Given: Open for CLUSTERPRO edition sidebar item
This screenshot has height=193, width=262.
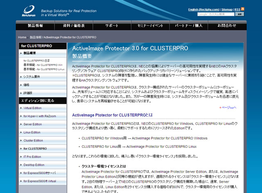Looking at the screenshot, I should pyautogui.click(x=43, y=149).
